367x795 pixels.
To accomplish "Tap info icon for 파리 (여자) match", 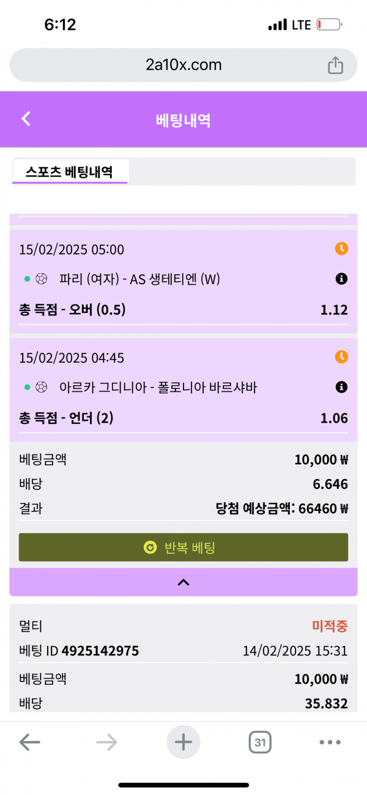I will [x=341, y=279].
